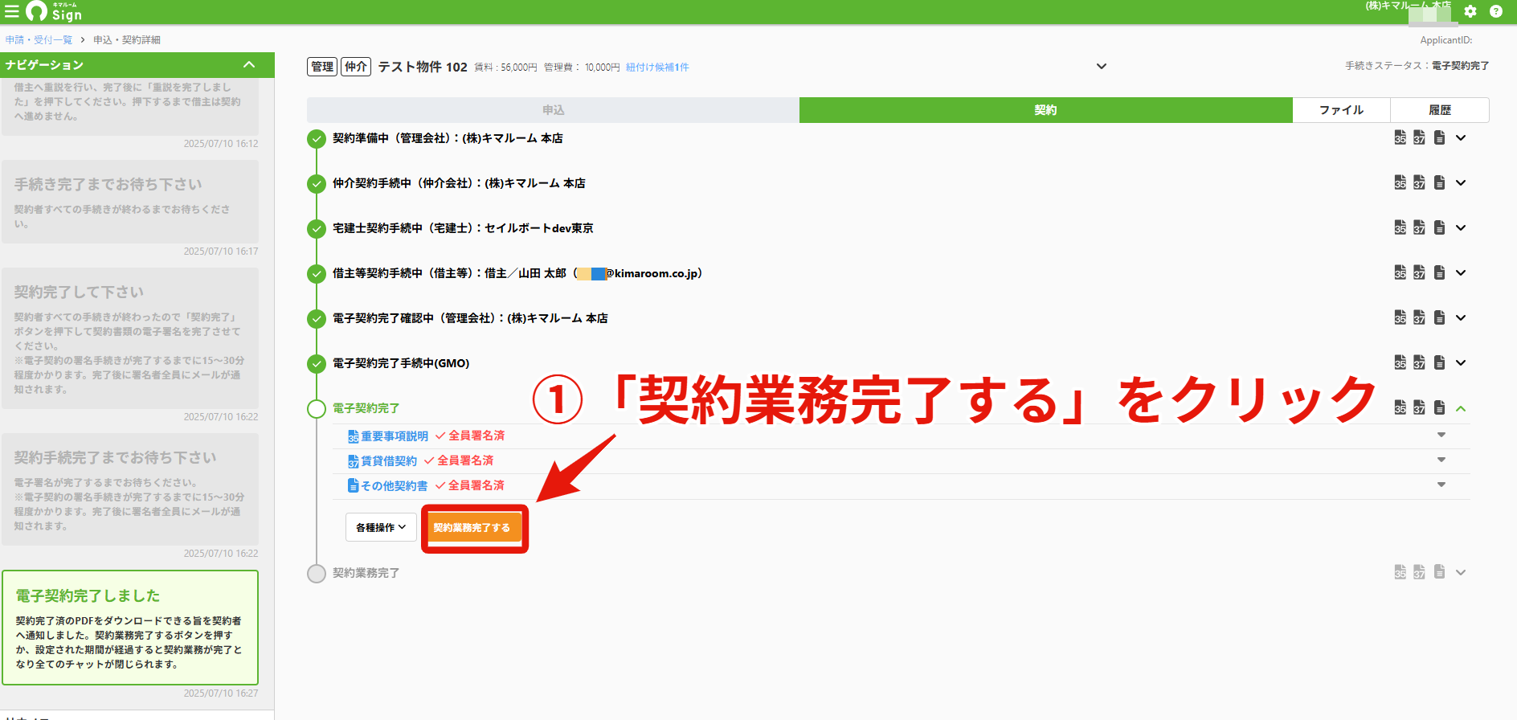This screenshot has width=1517, height=720.
Task: Open document 35 icon in 電子契約完了 row
Action: click(1400, 407)
